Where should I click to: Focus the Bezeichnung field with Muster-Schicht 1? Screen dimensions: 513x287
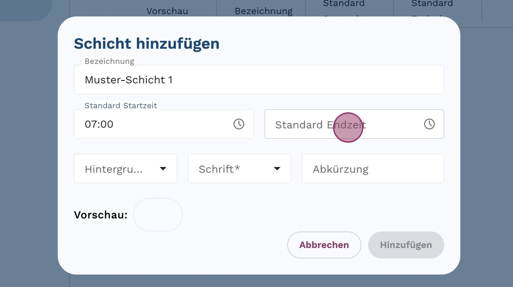[259, 80]
